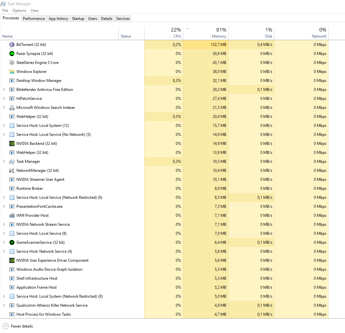Open the Services tab
The image size is (345, 333).
click(x=123, y=19)
